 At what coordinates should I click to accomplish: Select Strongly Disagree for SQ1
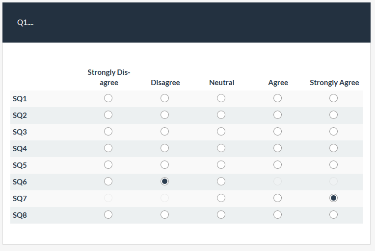[108, 98]
